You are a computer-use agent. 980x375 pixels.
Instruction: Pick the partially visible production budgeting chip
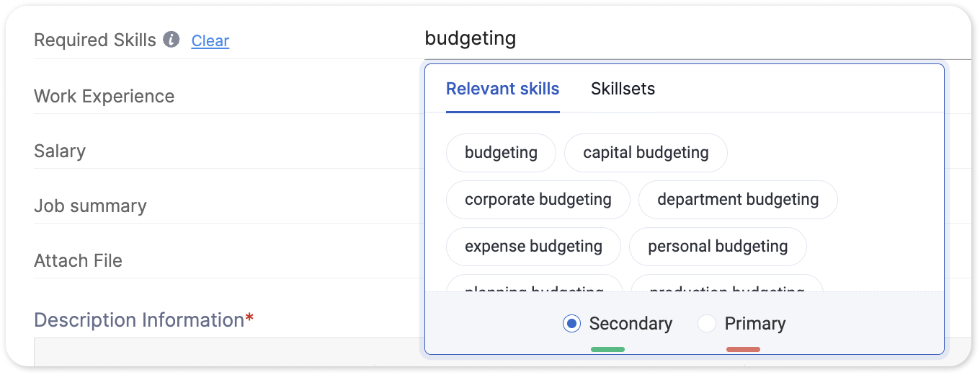click(727, 284)
